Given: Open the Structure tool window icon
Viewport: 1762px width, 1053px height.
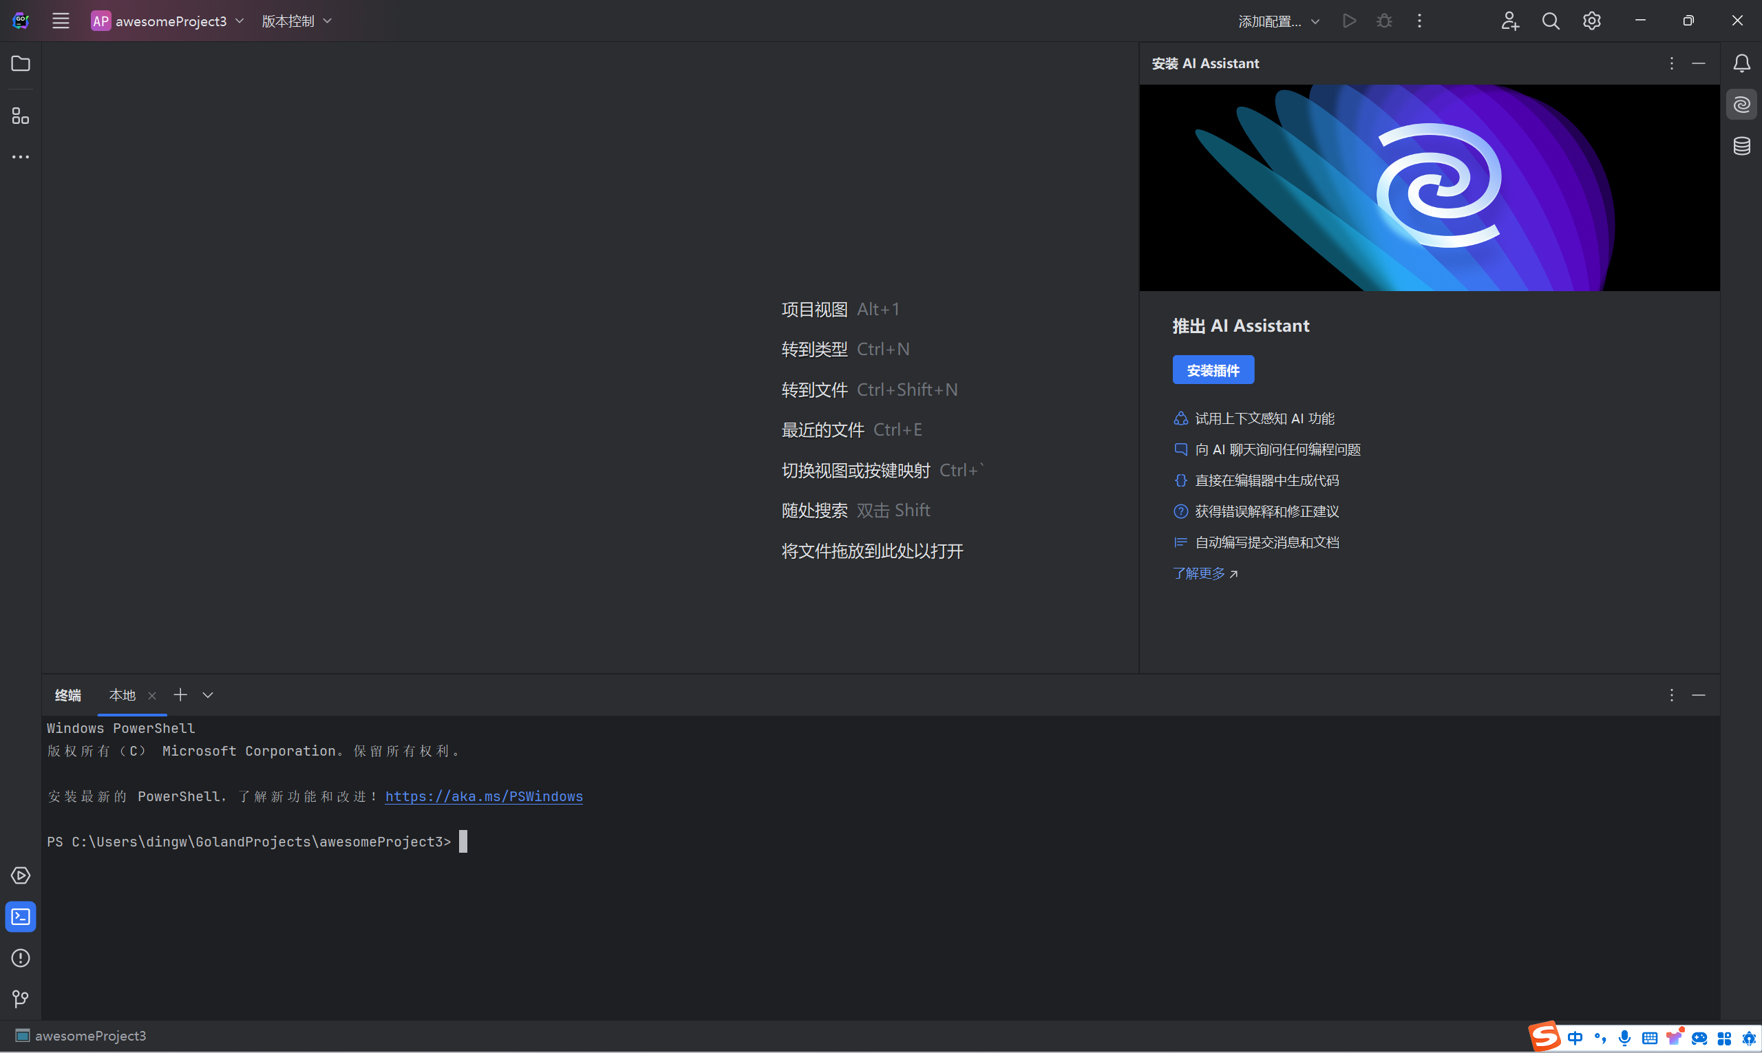Looking at the screenshot, I should [x=21, y=116].
